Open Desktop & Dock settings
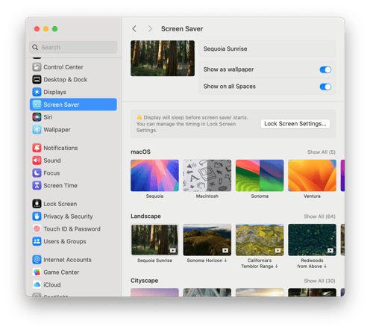Screen dimensions: 370x330 [73, 79]
